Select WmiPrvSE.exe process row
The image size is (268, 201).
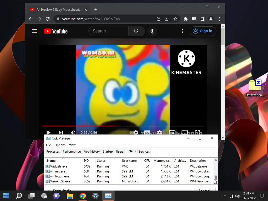[x=129, y=181]
